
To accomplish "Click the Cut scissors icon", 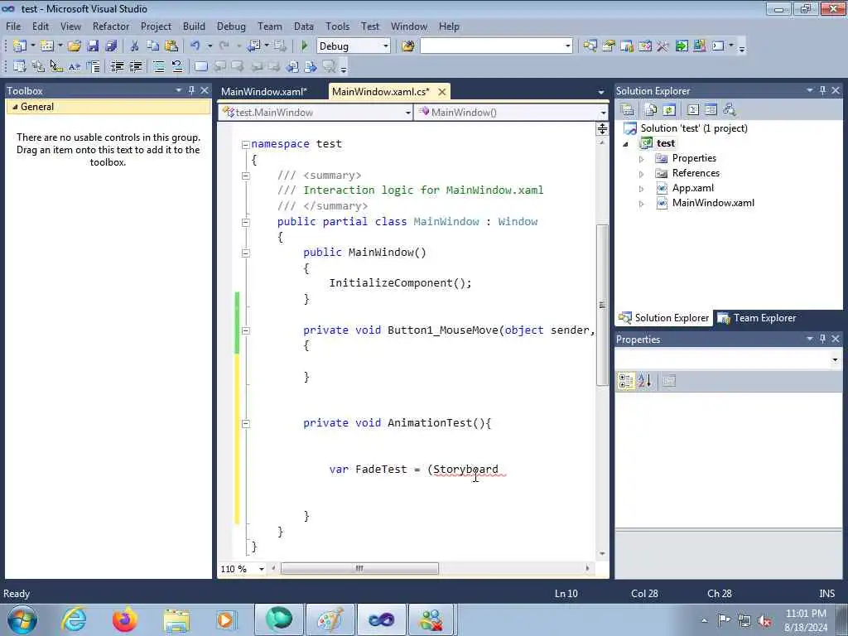I will (135, 46).
